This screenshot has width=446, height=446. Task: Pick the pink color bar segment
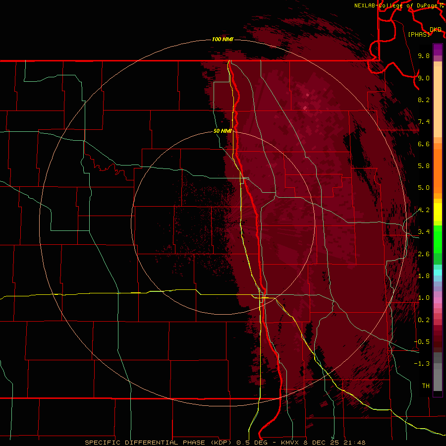click(438, 300)
